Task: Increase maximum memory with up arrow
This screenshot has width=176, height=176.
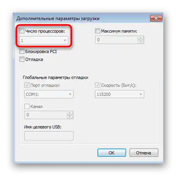Action: coord(141,38)
